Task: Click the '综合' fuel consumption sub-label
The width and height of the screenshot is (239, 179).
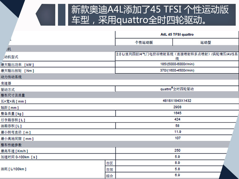Action: pyautogui.click(x=109, y=176)
